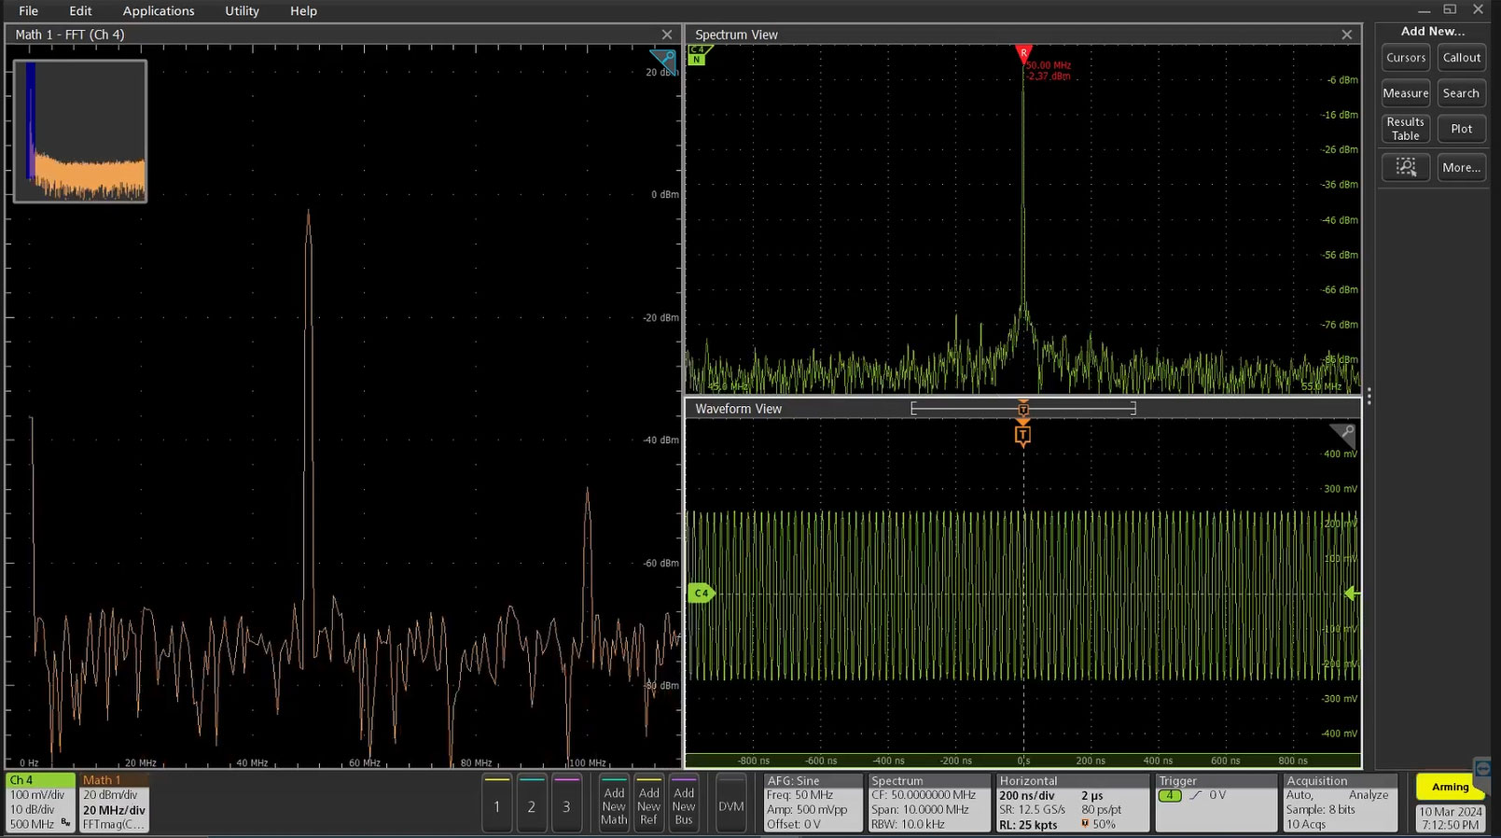This screenshot has width=1501, height=838.
Task: Turn on channel 1
Action: (497, 803)
